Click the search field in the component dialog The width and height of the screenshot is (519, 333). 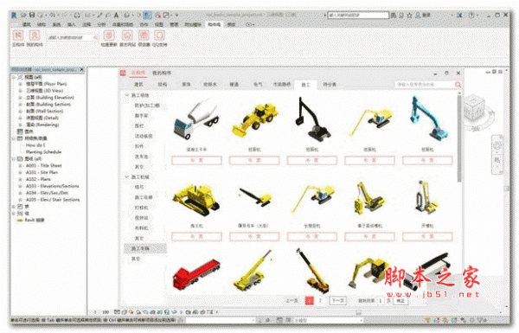pos(425,85)
